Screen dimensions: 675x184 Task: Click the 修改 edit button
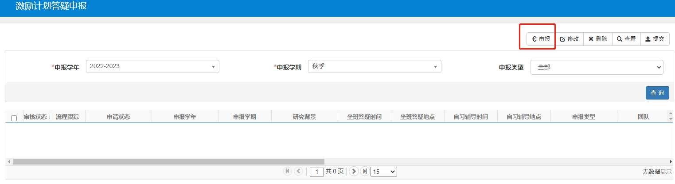click(x=569, y=39)
